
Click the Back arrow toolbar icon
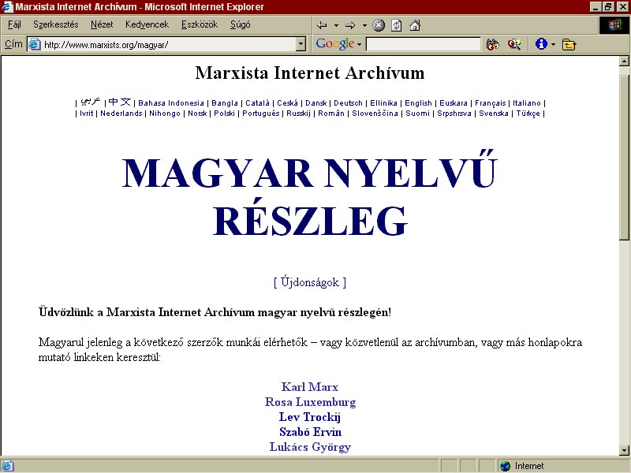click(x=322, y=26)
